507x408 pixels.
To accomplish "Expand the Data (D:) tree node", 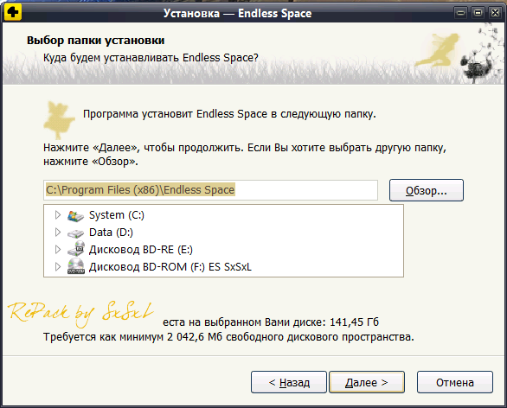I will [58, 233].
